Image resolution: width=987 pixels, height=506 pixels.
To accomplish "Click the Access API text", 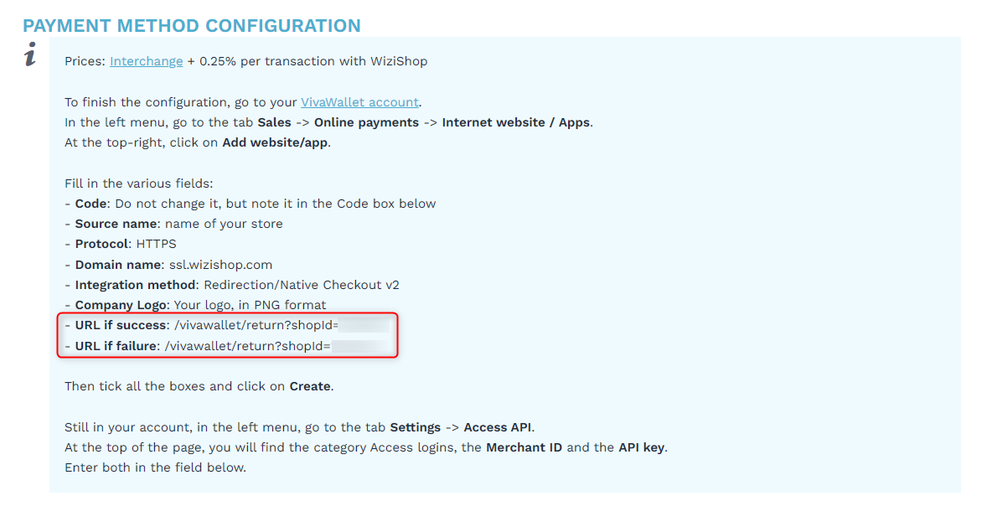I will tap(498, 427).
